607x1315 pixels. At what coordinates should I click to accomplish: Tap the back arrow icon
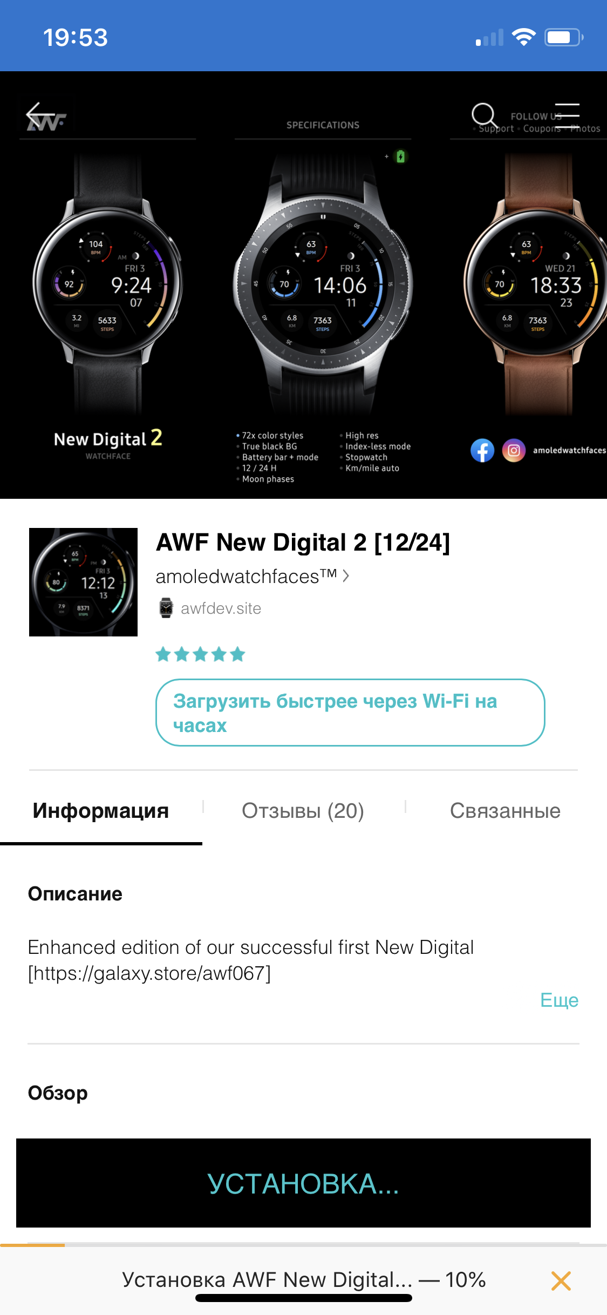tap(40, 114)
